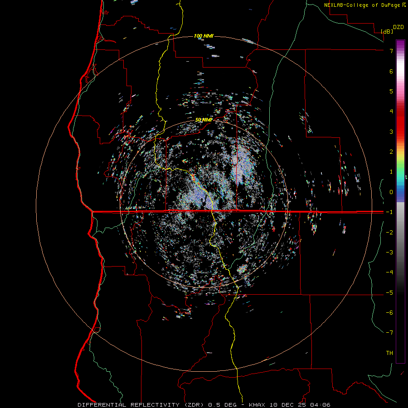Image resolution: width=408 pixels, height=408 pixels.
Task: Click the TH threshold label on legend
Action: (x=389, y=353)
